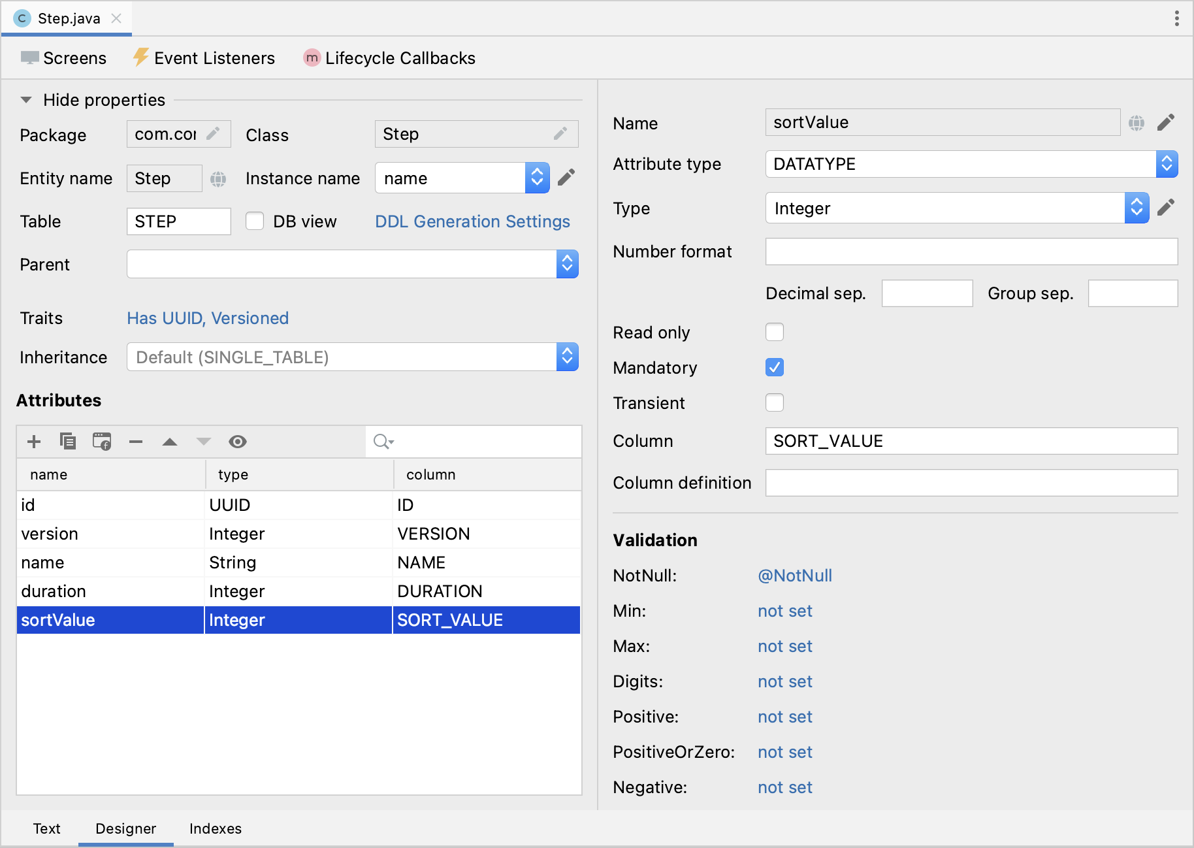
Task: Open DDL Generation Settings
Action: click(472, 221)
